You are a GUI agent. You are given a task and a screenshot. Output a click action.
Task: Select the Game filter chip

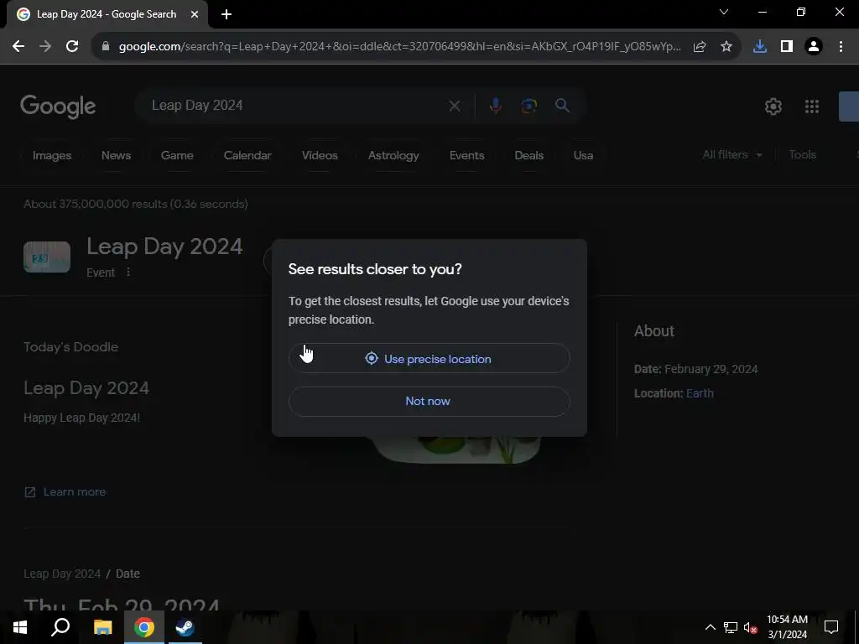(177, 155)
